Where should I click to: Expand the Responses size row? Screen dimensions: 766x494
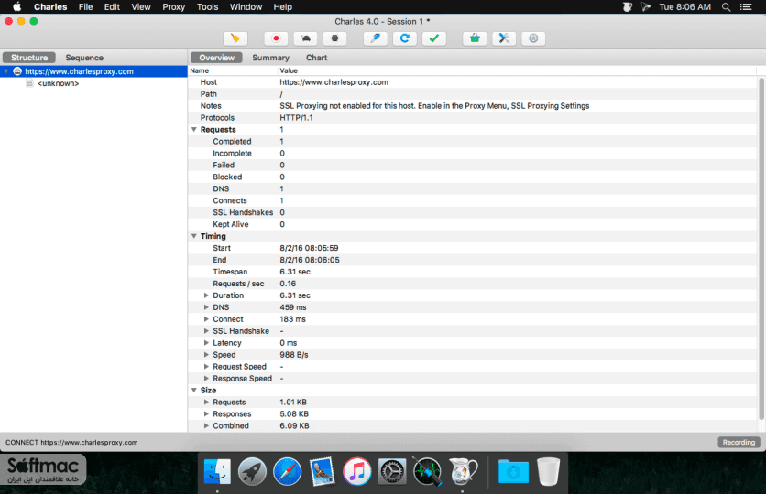(206, 414)
